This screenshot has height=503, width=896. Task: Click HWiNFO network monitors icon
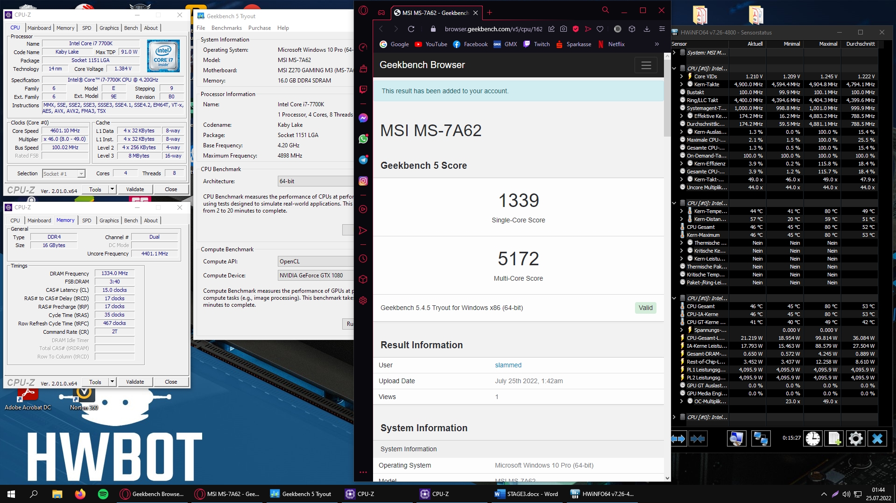761,439
